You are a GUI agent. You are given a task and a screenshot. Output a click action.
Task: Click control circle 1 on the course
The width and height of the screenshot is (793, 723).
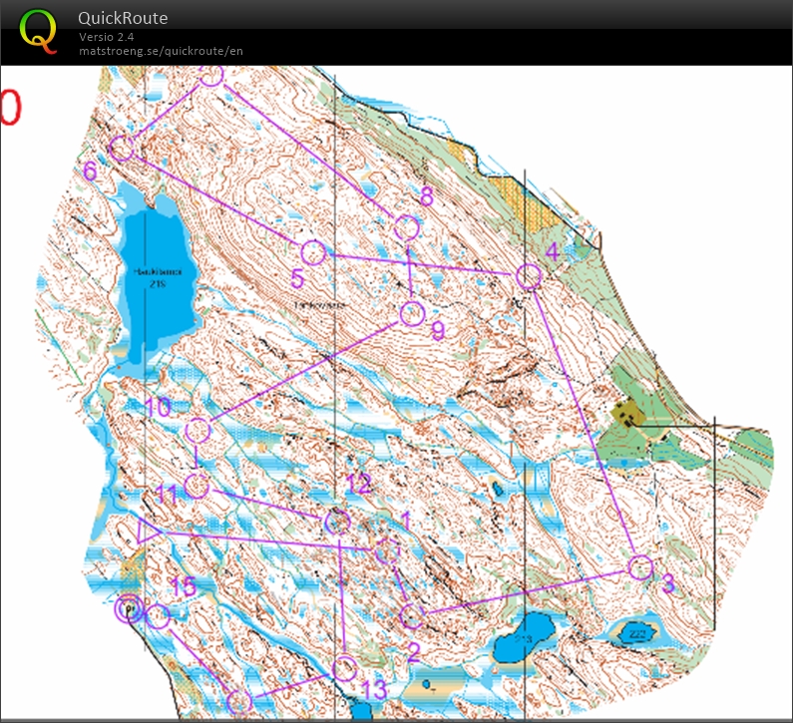click(x=387, y=549)
